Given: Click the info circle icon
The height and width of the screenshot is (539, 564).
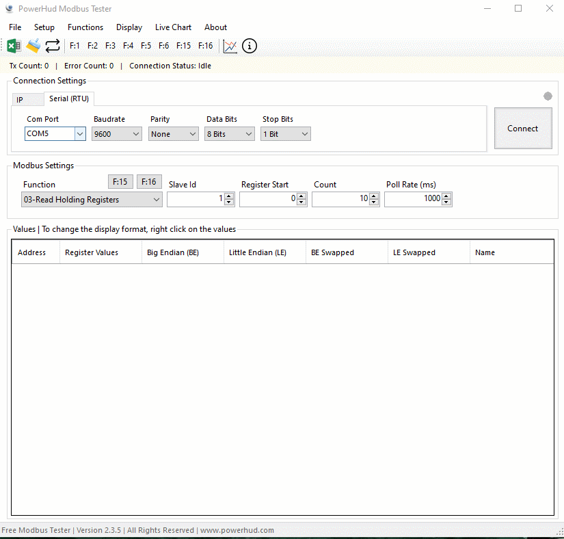Looking at the screenshot, I should [x=250, y=46].
